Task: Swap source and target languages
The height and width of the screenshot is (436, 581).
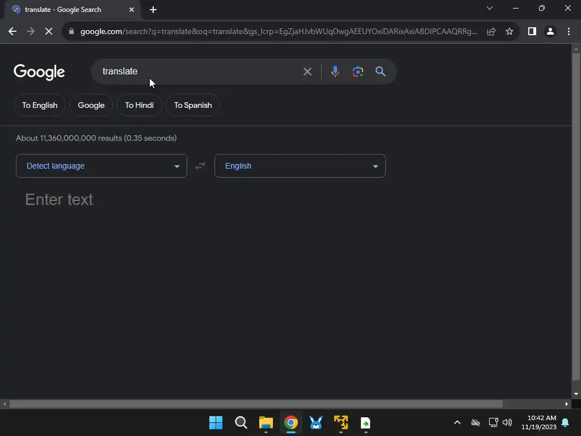Action: (200, 166)
